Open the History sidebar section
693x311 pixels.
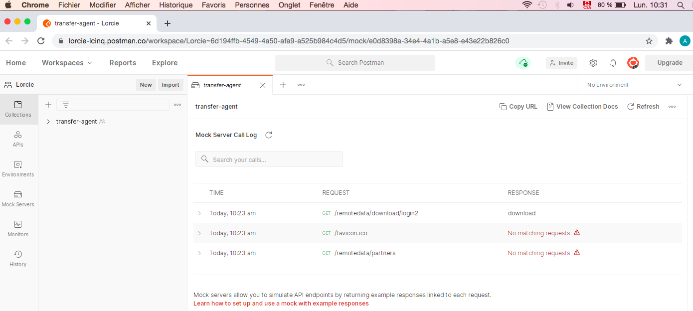[18, 259]
